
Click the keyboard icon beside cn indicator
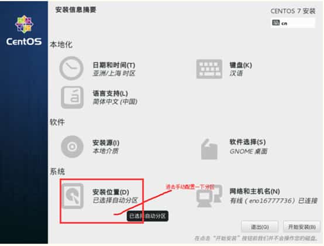click(x=276, y=23)
